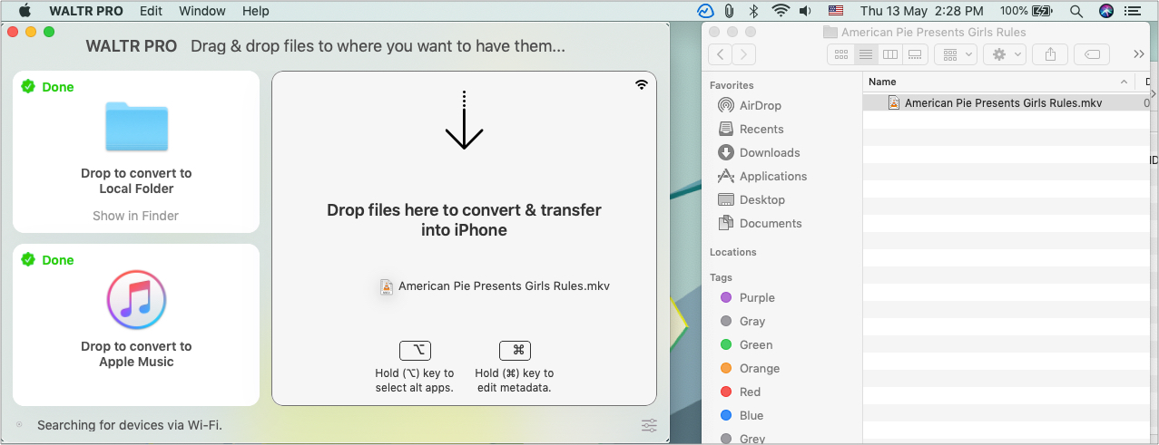Switch Finder to list view
This screenshot has height=445, width=1159.
pos(866,54)
